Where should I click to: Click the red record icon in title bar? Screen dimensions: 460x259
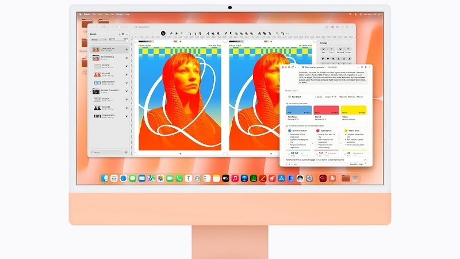point(332,27)
